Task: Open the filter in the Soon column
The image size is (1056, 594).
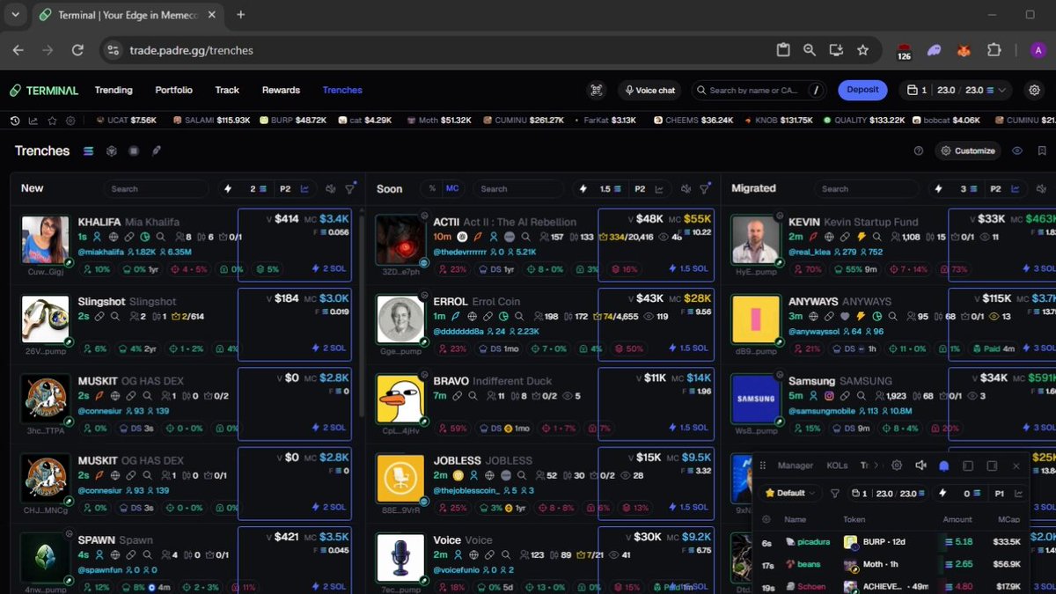Action: click(705, 188)
